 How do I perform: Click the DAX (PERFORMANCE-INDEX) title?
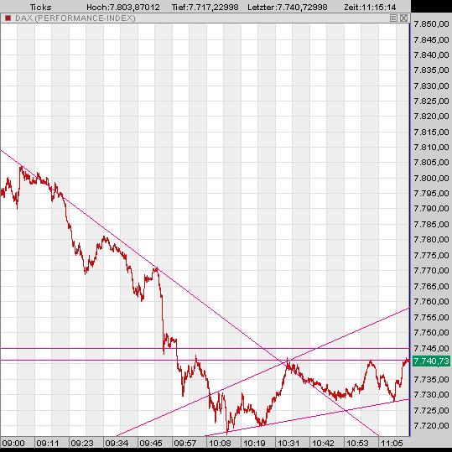click(x=75, y=18)
